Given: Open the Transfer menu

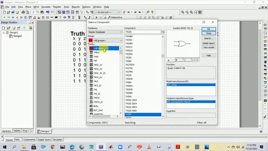Looking at the screenshot, I should click(57, 7).
